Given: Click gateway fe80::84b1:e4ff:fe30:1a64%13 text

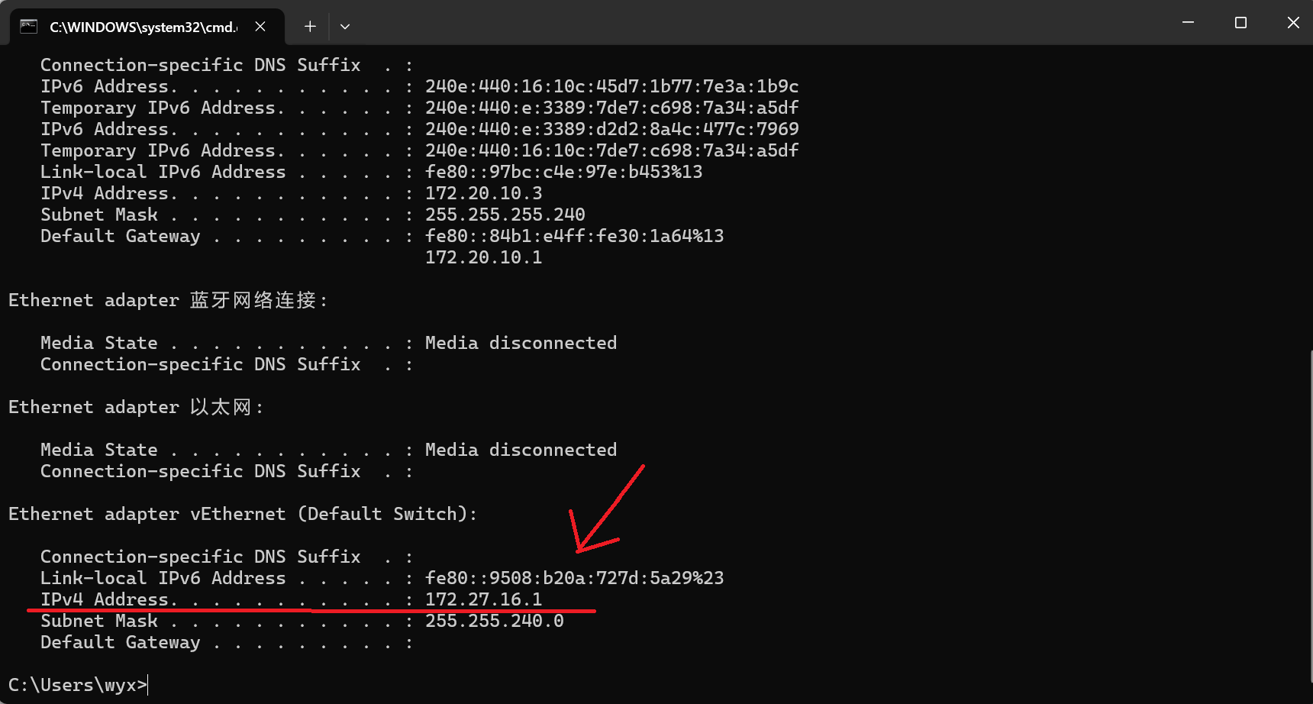Looking at the screenshot, I should tap(574, 236).
